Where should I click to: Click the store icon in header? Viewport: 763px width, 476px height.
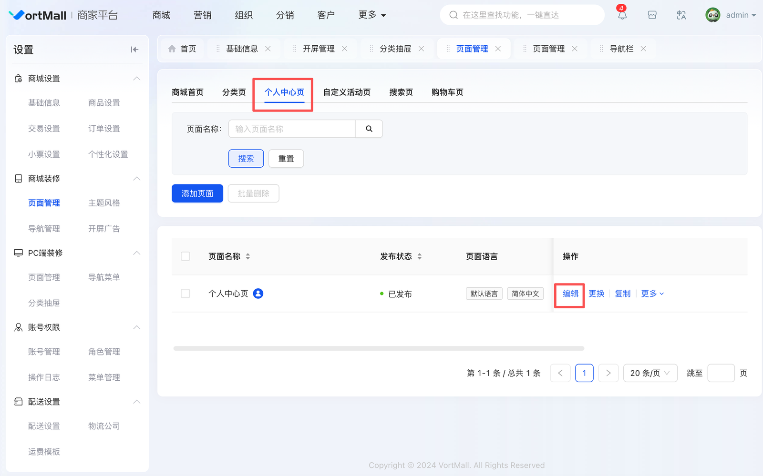[x=652, y=15]
